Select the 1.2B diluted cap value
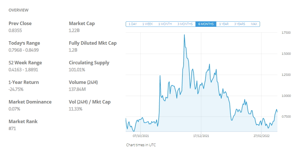The width and height of the screenshot is (300, 154). (73, 50)
